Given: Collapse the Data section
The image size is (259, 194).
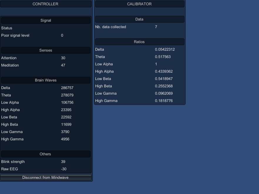Looking at the screenshot, I should (x=140, y=19).
